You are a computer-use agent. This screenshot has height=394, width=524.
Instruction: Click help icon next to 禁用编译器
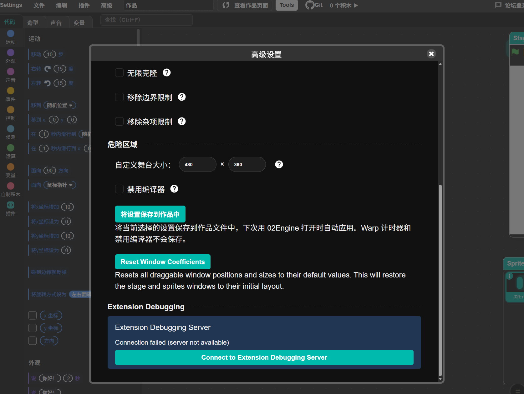174,189
